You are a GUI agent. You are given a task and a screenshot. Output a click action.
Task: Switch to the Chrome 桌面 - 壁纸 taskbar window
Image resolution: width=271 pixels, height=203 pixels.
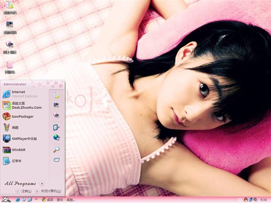(x=58, y=200)
